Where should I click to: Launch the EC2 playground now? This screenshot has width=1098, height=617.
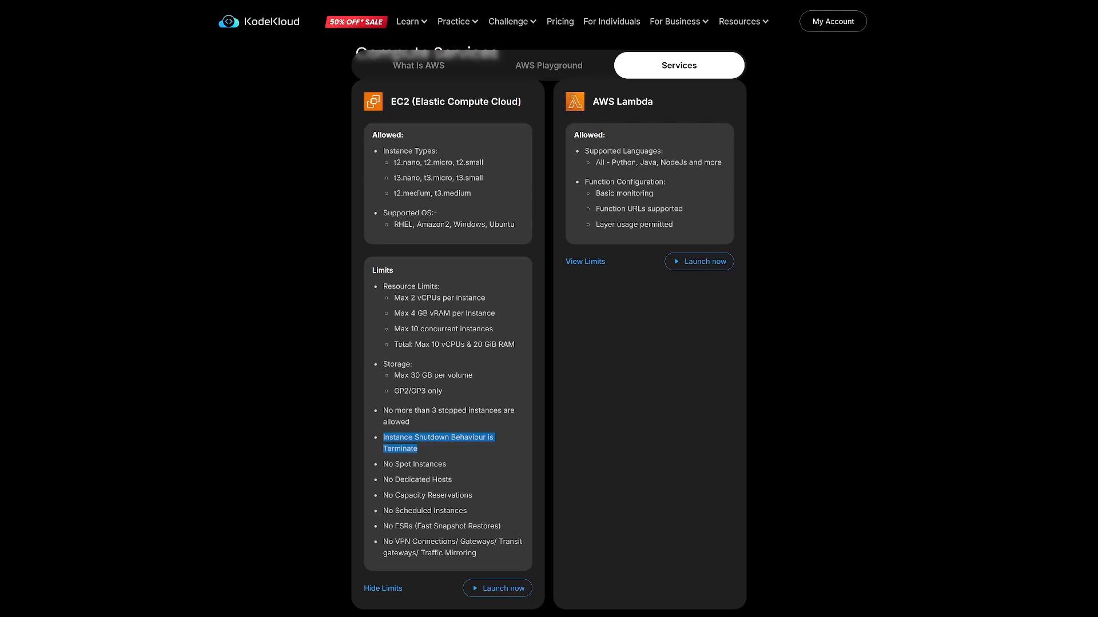tap(498, 588)
